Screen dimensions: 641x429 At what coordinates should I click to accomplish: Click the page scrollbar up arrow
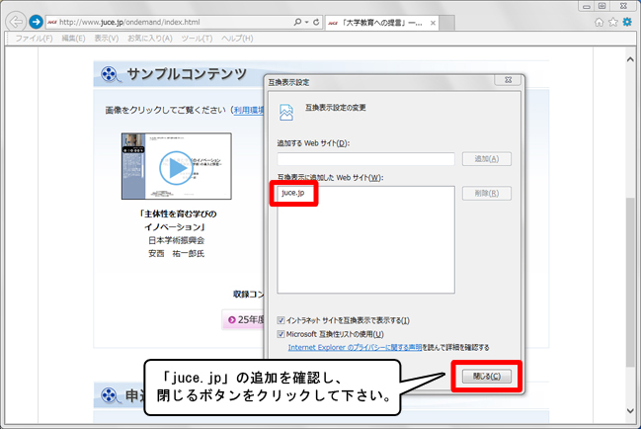tap(630, 59)
